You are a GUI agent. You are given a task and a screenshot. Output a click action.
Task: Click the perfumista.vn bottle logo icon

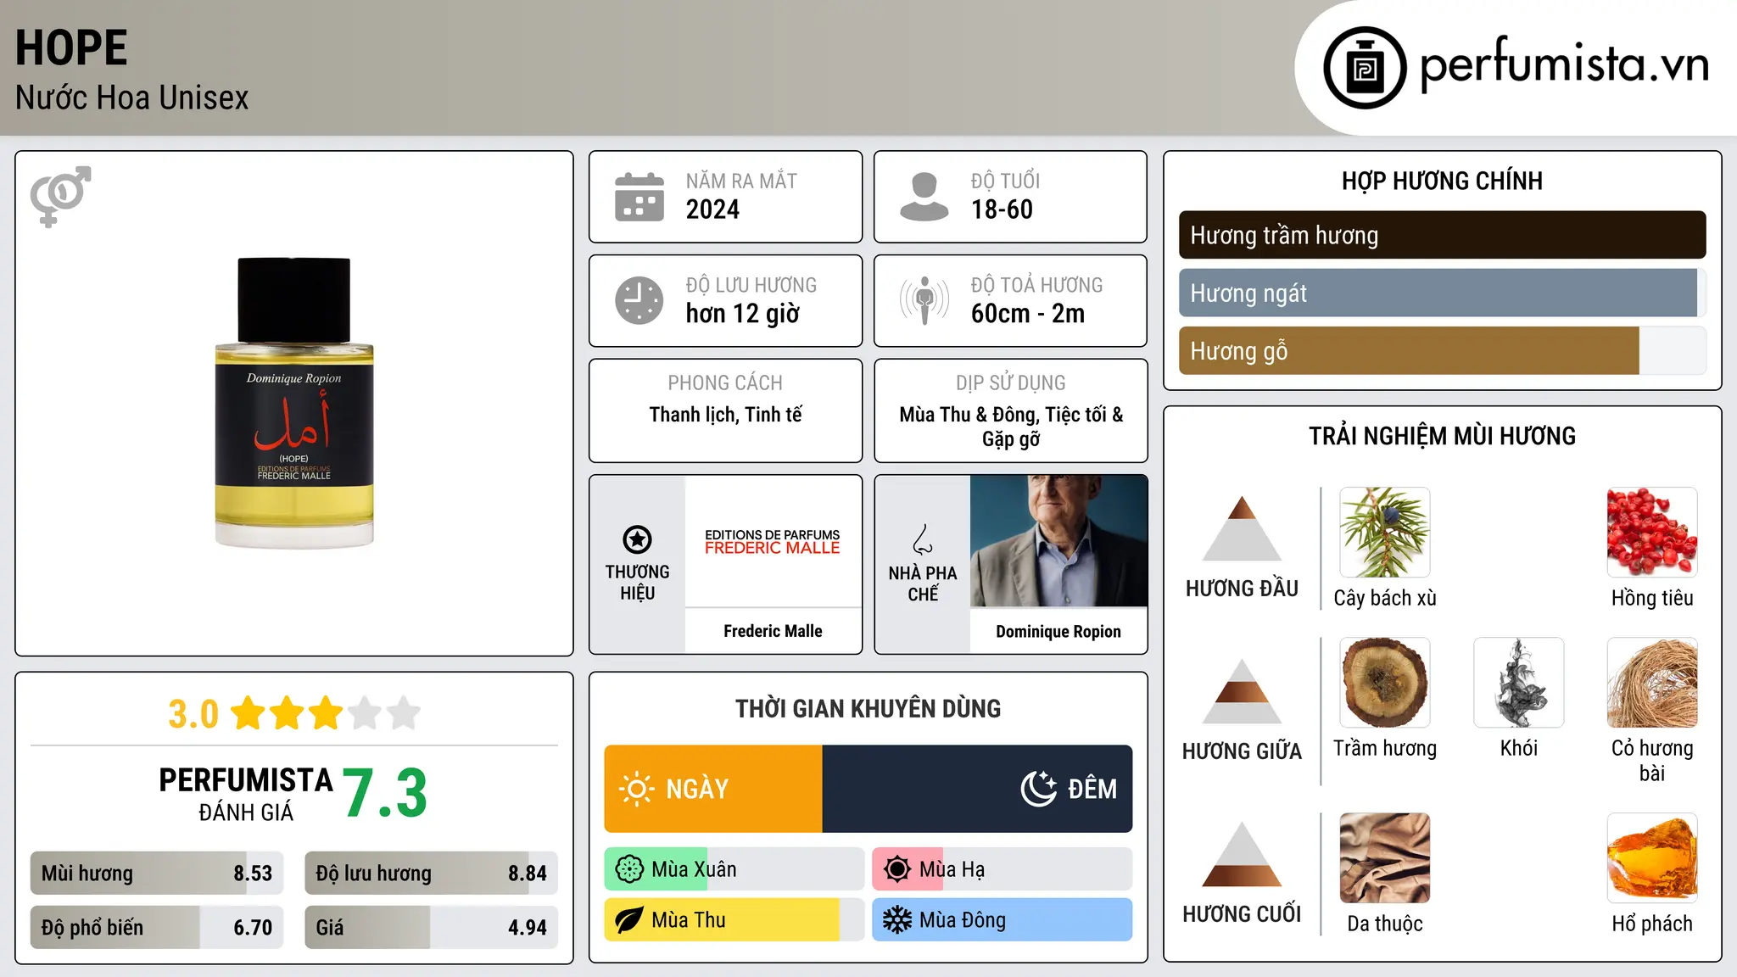click(x=1365, y=68)
